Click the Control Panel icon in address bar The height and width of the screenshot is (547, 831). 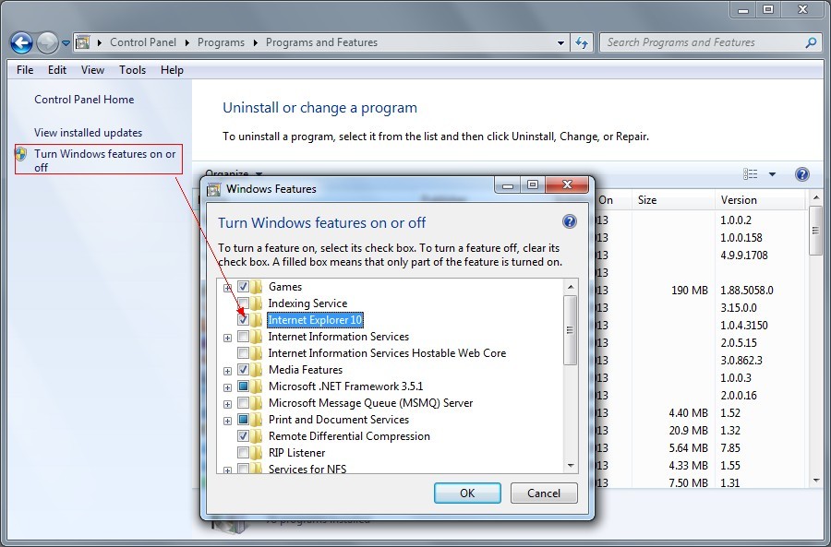click(83, 42)
